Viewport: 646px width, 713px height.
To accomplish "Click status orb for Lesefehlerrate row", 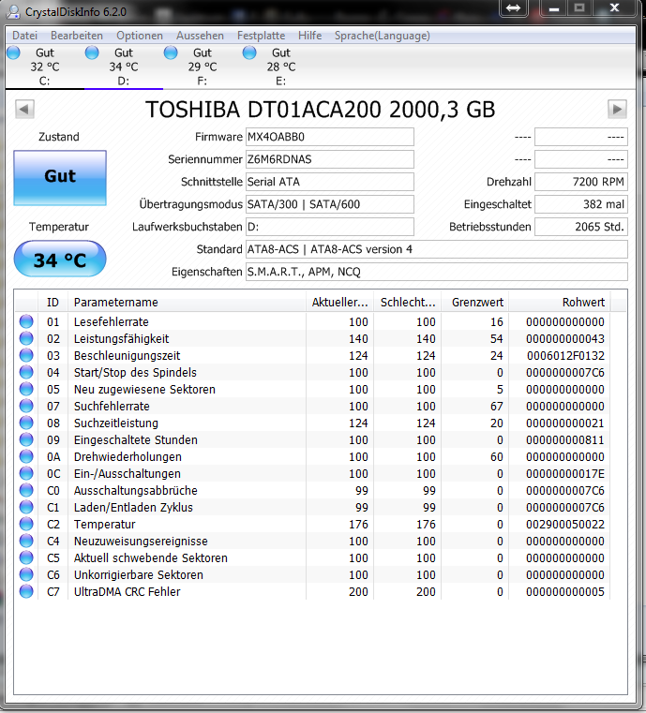I will click(26, 321).
